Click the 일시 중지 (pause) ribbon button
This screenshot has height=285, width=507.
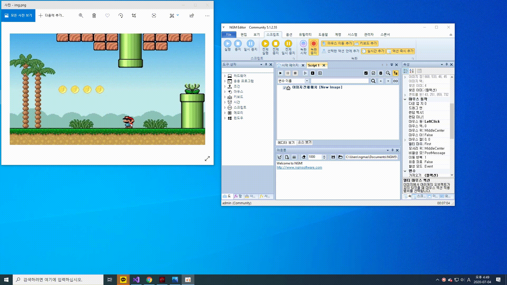pos(250,45)
